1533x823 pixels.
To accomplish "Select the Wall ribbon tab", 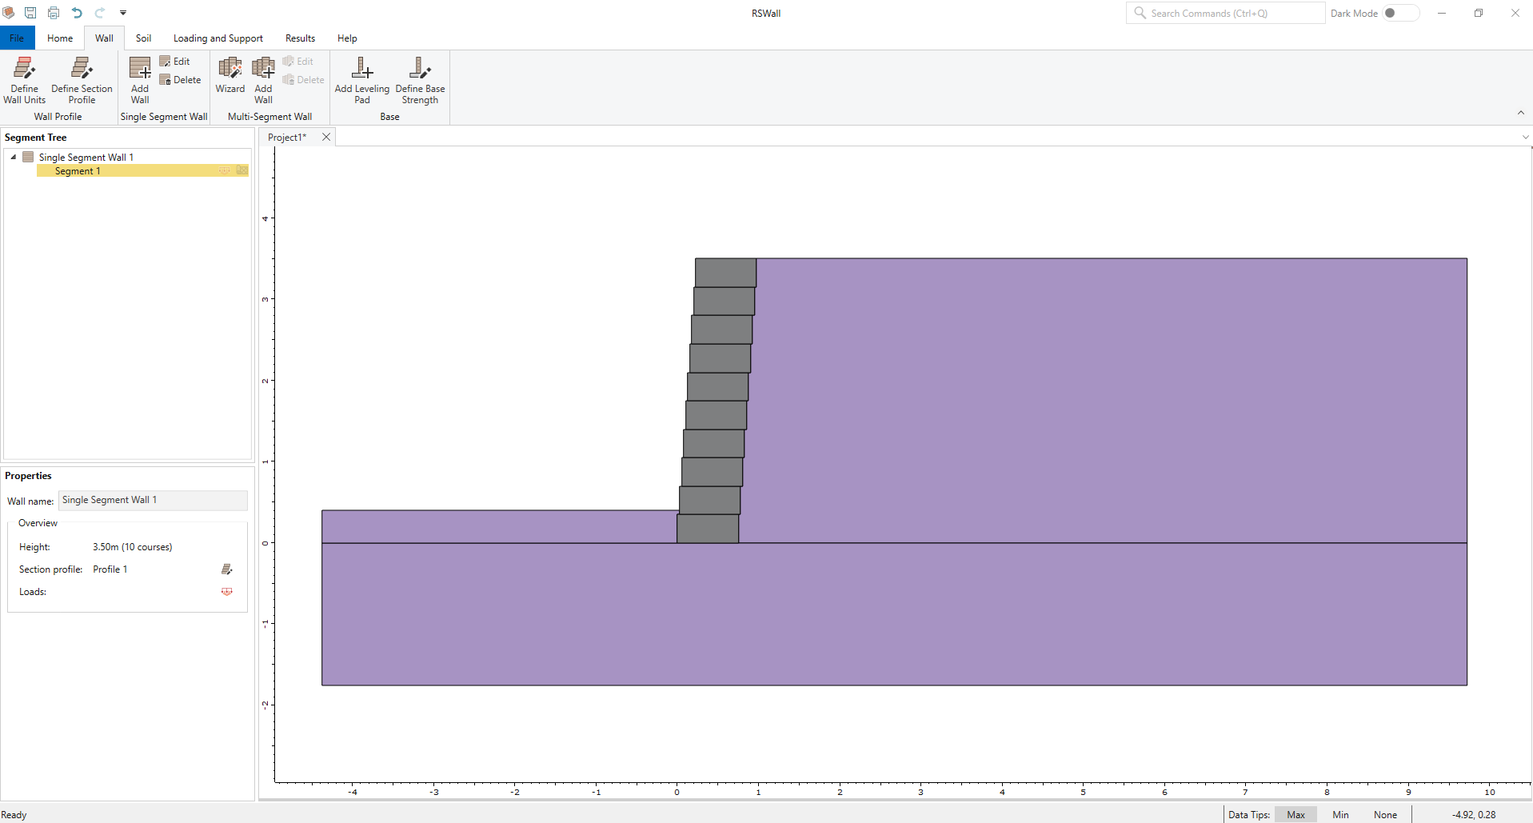I will 104,38.
